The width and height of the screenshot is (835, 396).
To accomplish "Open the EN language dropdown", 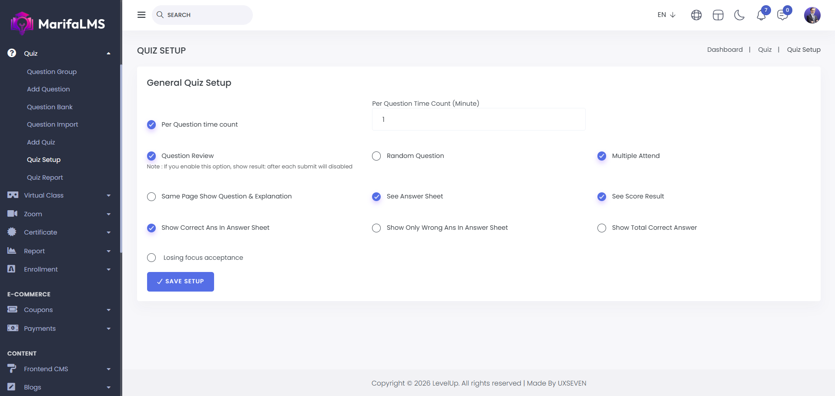I will [666, 15].
